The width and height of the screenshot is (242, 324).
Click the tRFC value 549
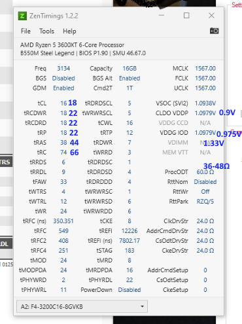pos(63,231)
